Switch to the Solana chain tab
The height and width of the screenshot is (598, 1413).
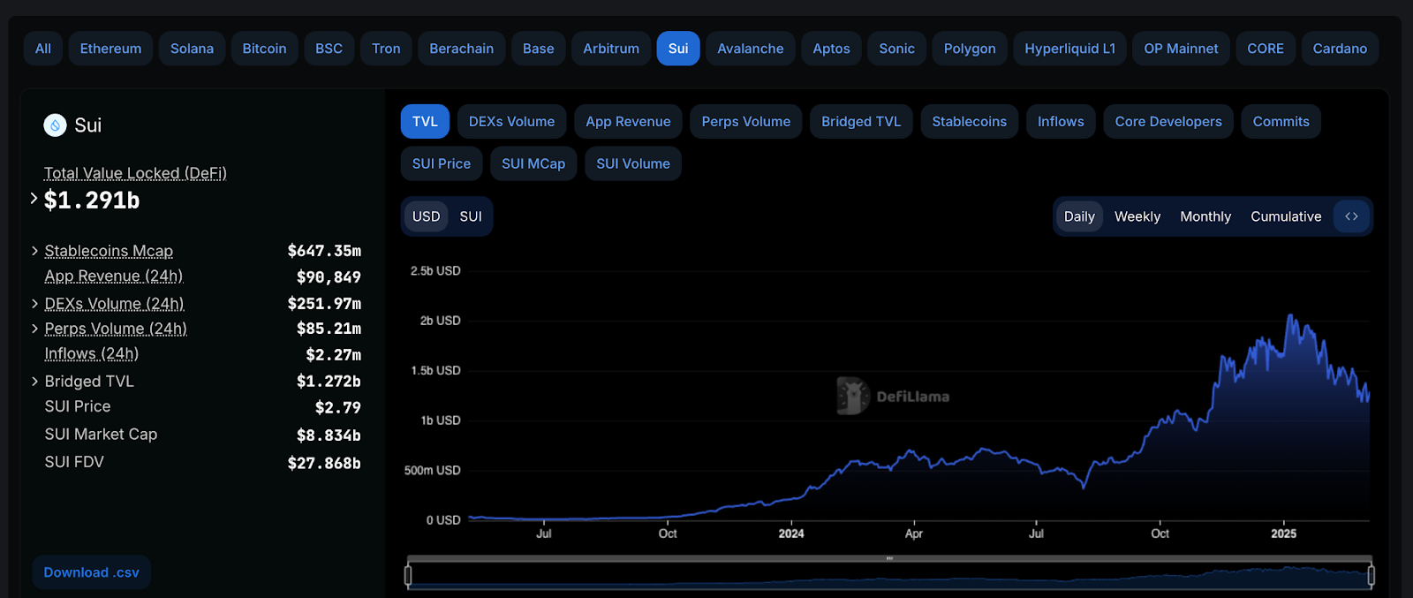pos(192,49)
